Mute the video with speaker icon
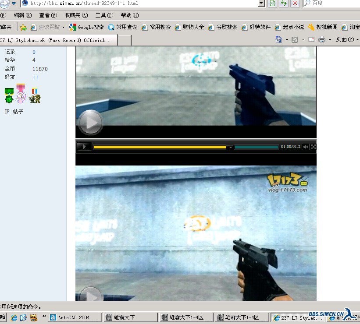The width and height of the screenshot is (360, 324). click(x=306, y=147)
